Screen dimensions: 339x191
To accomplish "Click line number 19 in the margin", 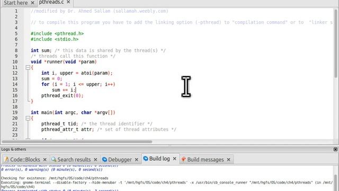I will (x=15, y=112).
